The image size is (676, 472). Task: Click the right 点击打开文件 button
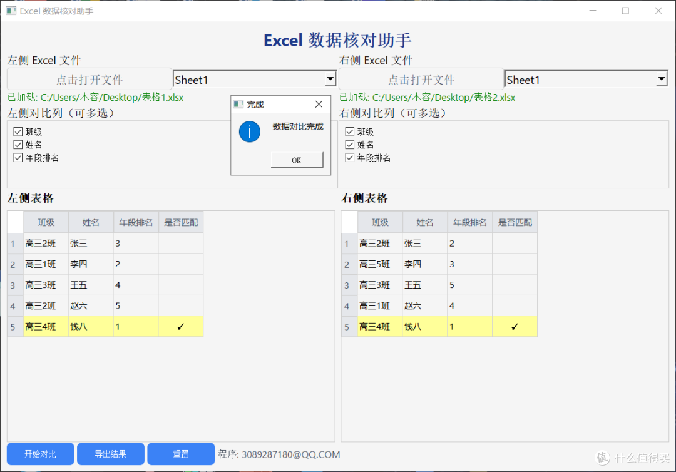tap(421, 80)
